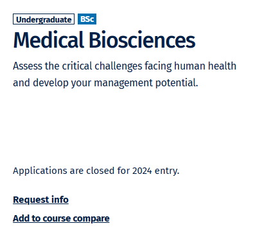Click the Request info link

point(40,200)
